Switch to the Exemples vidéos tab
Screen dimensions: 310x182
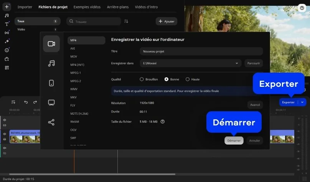tap(87, 7)
